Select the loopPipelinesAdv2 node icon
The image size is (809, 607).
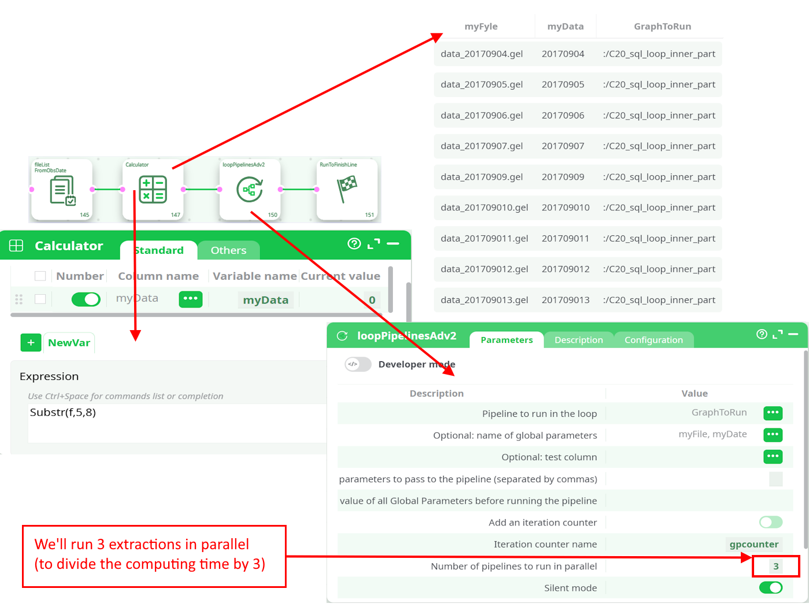250,190
